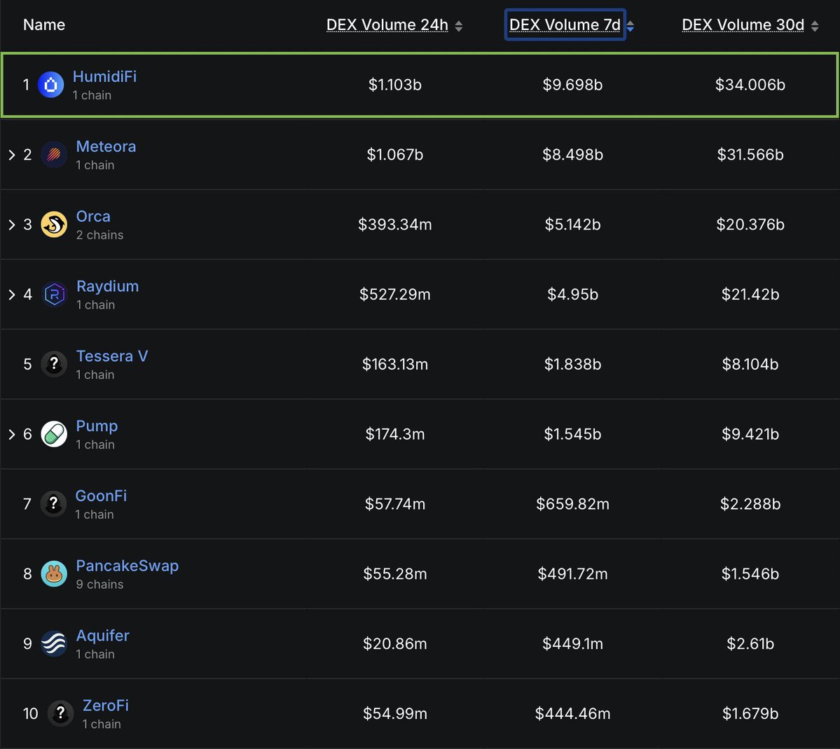The height and width of the screenshot is (749, 840).
Task: Select HumidiFi 24h volume $1.103b
Action: pyautogui.click(x=395, y=85)
